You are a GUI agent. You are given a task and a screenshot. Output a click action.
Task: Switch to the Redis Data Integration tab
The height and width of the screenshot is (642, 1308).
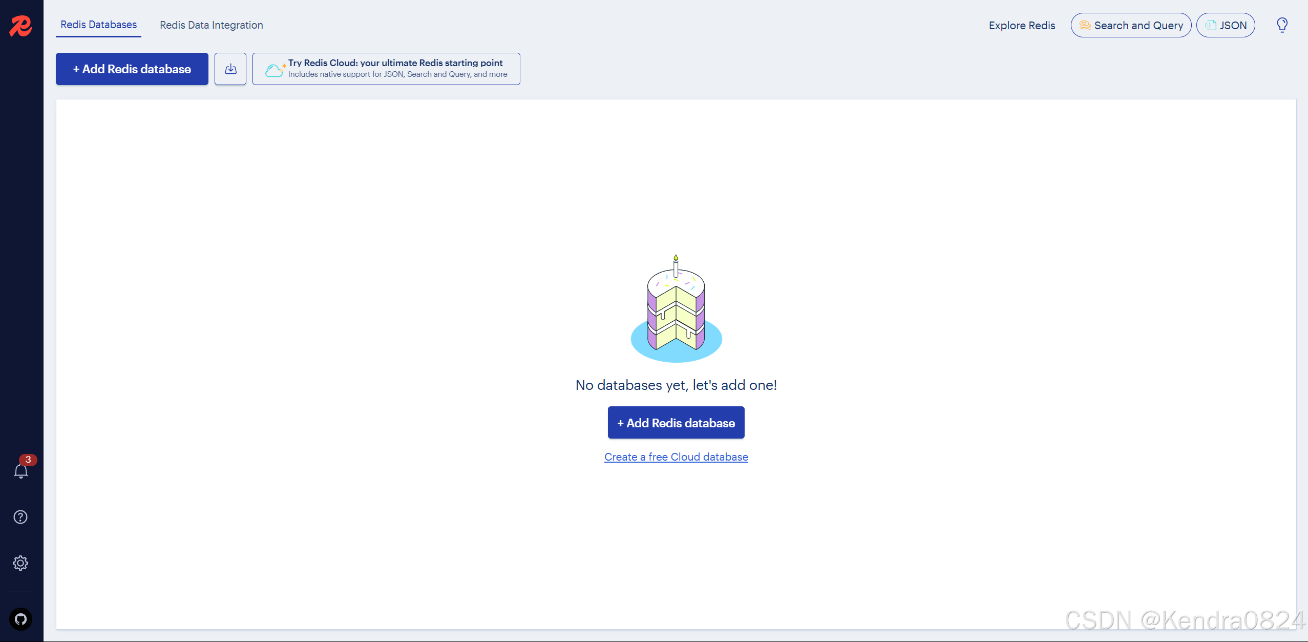(212, 25)
